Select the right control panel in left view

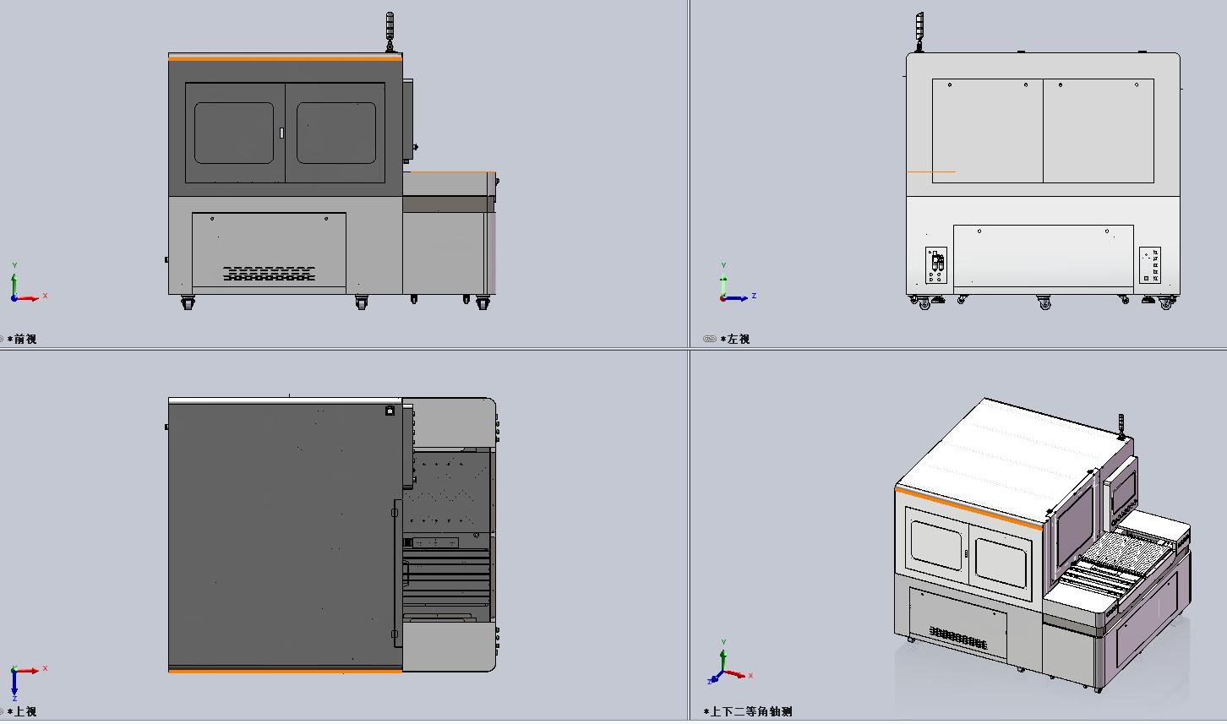tap(1150, 265)
